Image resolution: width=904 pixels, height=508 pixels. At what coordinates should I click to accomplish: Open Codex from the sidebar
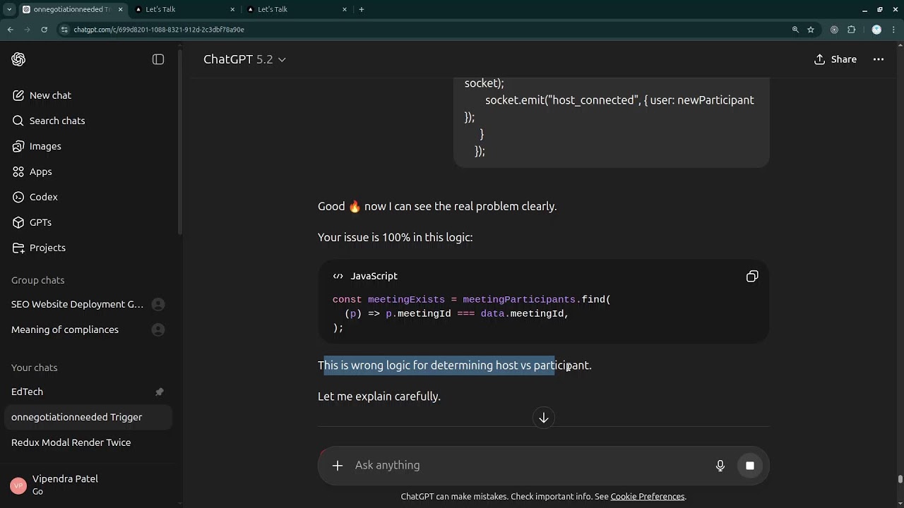[88, 197]
